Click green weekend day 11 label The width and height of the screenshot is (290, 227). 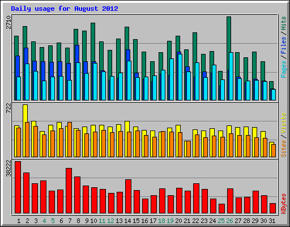102,221
